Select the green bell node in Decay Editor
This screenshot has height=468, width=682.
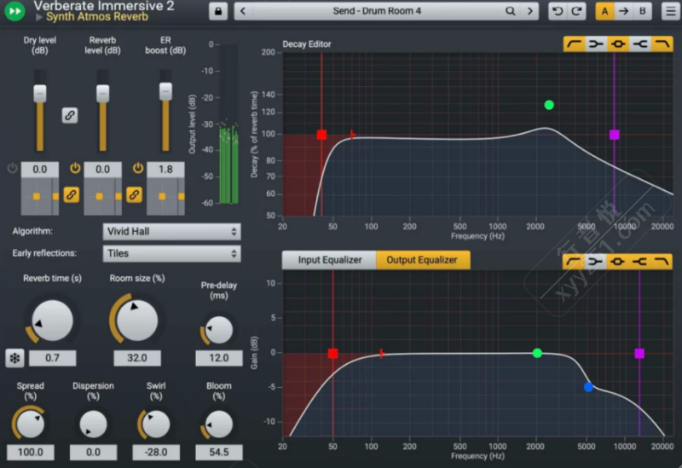549,105
